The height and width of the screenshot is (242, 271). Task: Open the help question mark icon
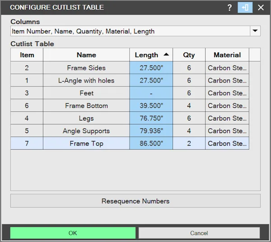[229, 8]
